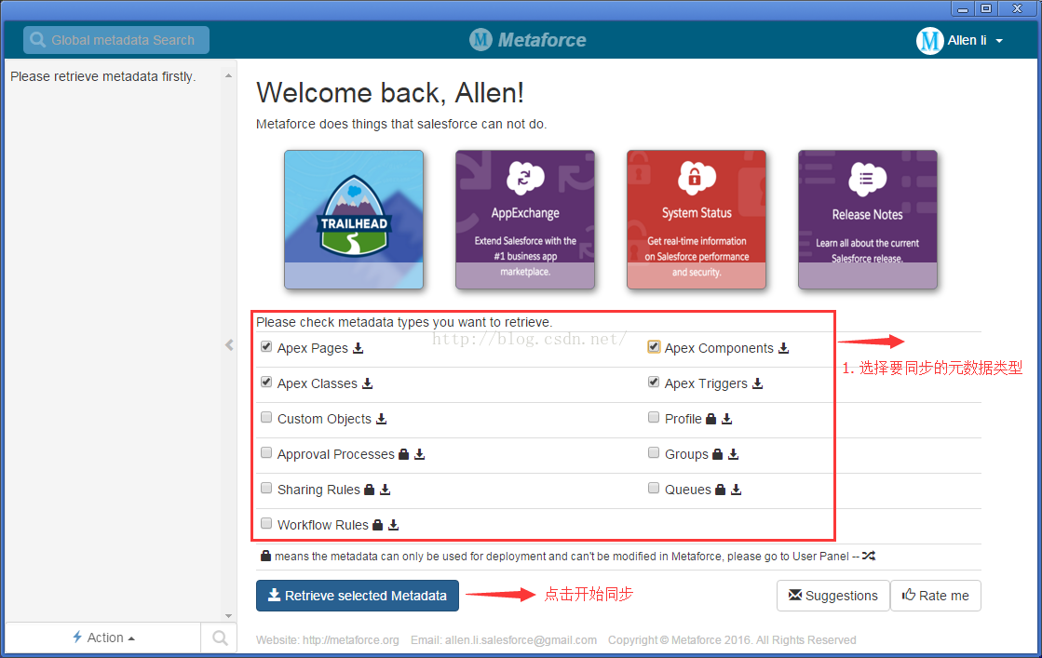Expand the Action menu caret
The image size is (1042, 658).
click(131, 638)
